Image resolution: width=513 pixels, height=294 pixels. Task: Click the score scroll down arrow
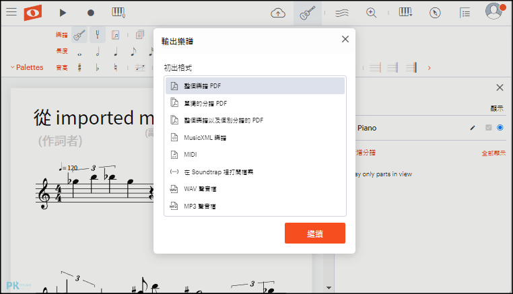point(329,288)
